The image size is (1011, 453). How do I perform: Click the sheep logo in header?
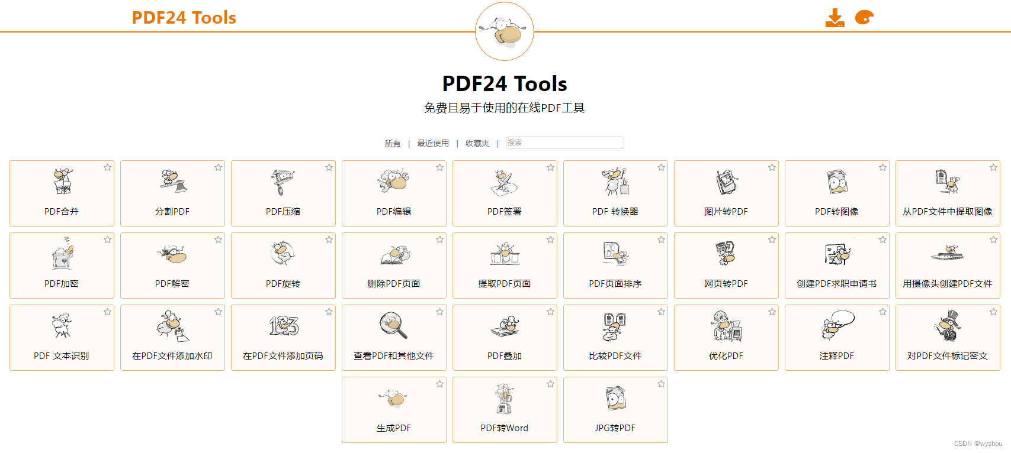505,31
